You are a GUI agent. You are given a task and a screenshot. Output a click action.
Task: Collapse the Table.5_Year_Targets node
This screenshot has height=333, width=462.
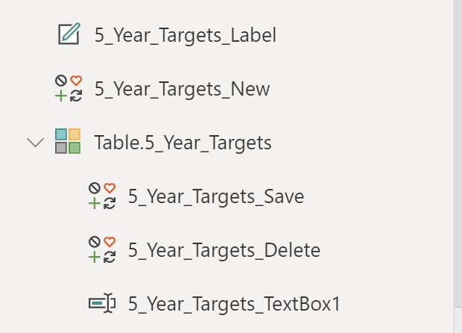tap(35, 142)
